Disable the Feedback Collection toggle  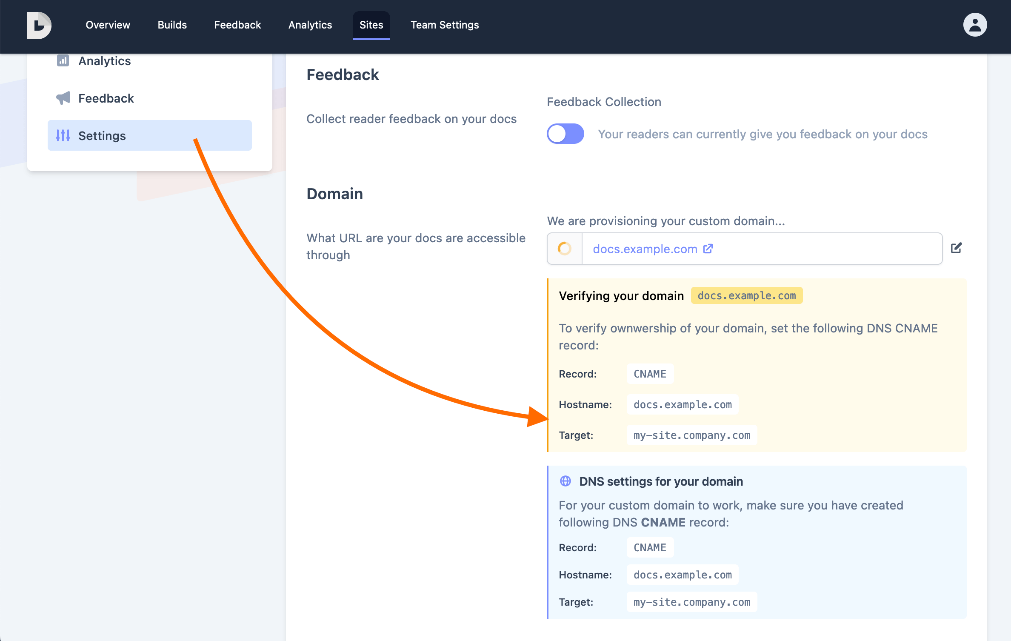[565, 134]
